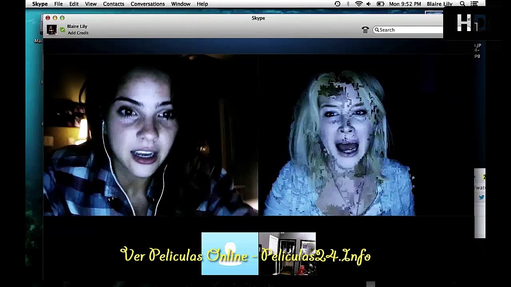Select the room webcam video thumbnail
The width and height of the screenshot is (511, 287).
[x=287, y=254]
